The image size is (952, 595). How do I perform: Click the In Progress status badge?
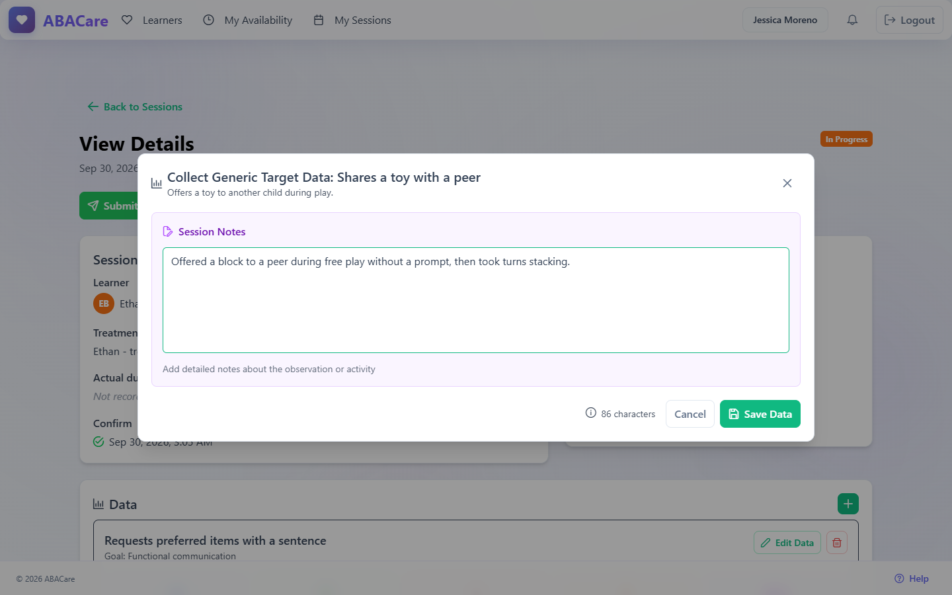[846, 139]
